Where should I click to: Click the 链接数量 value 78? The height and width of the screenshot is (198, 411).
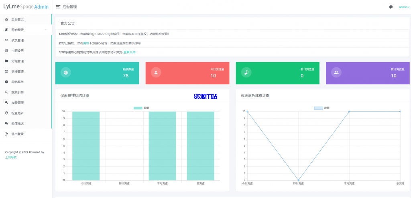[x=126, y=76]
